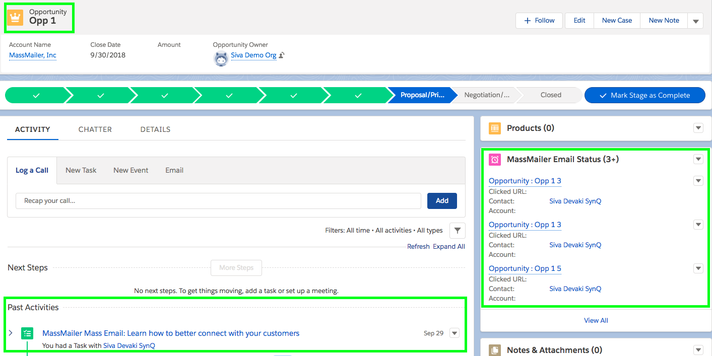Click the Expand All link
712x356 pixels.
click(449, 246)
